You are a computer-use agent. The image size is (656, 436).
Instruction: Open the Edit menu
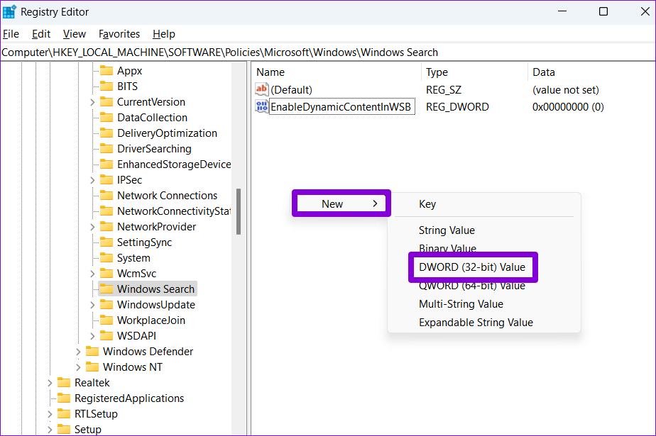pos(41,34)
